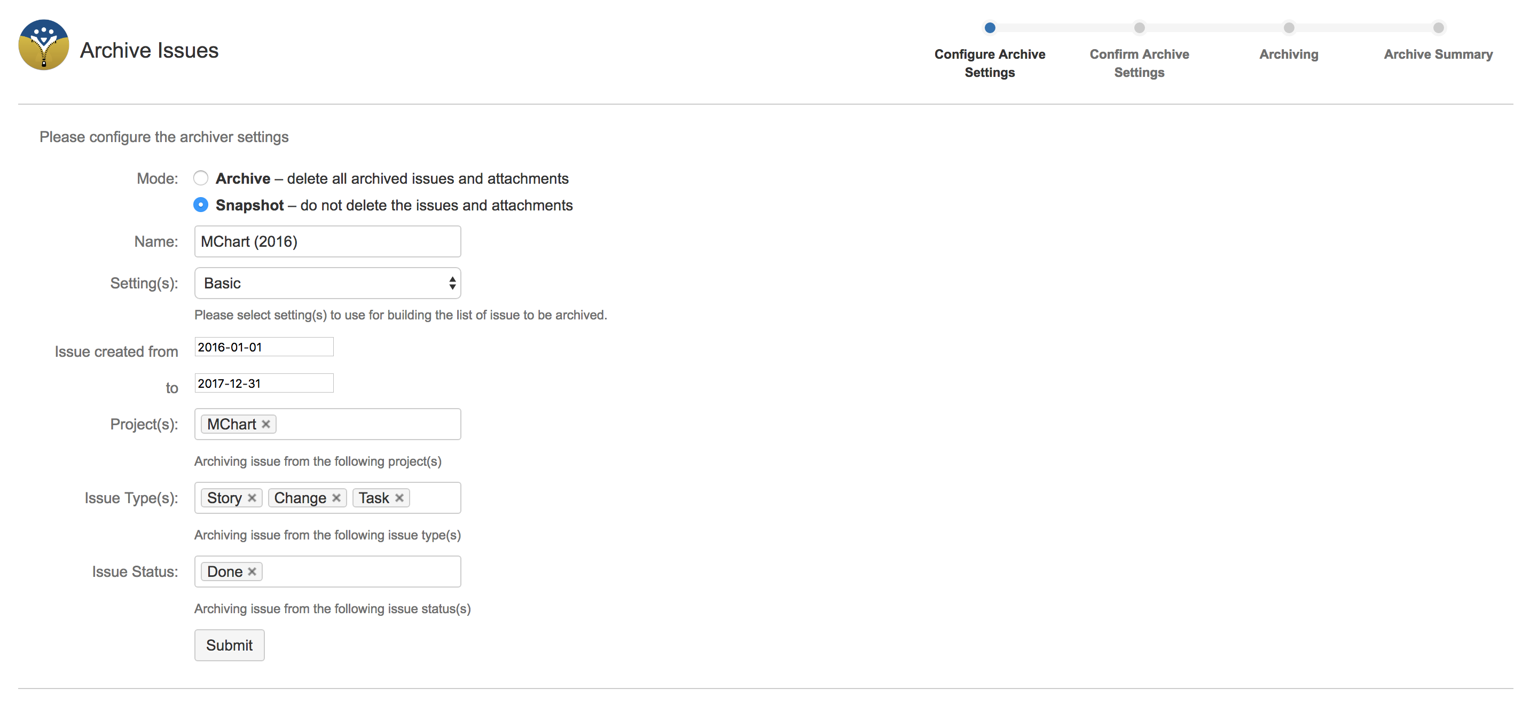The image size is (1522, 704).
Task: Remove the Task issue type tag
Action: click(x=399, y=498)
